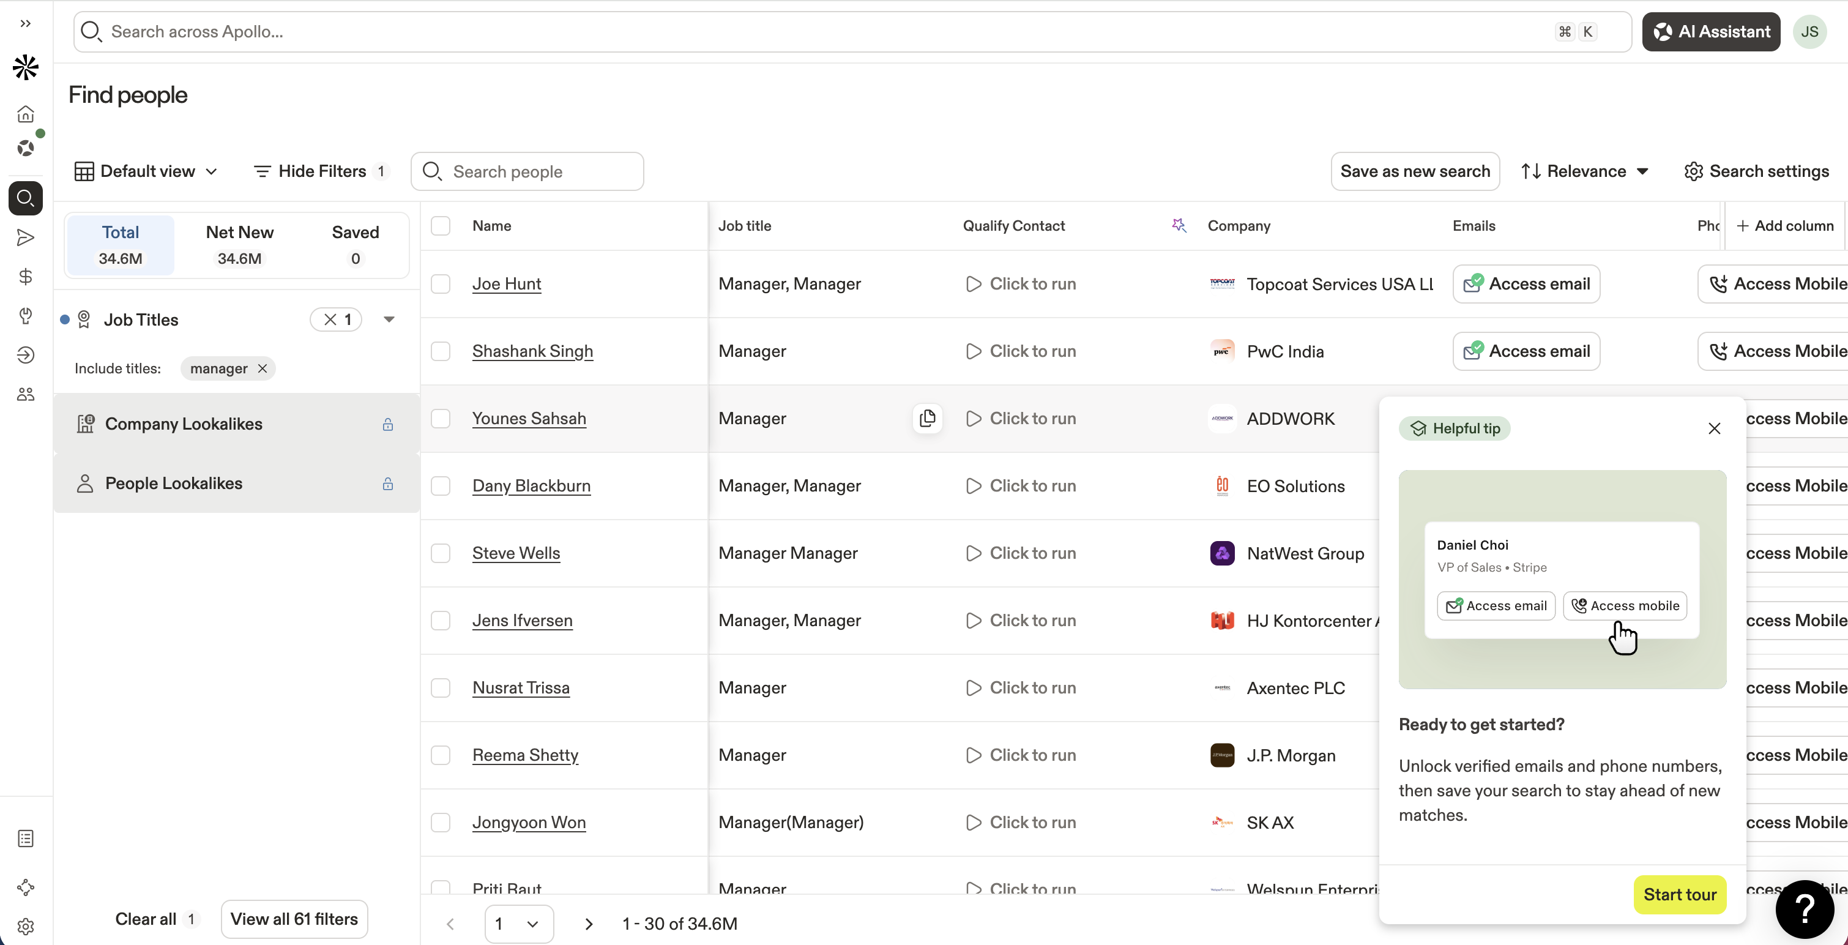Close the Helpful tip popup
This screenshot has width=1848, height=945.
pyautogui.click(x=1714, y=428)
